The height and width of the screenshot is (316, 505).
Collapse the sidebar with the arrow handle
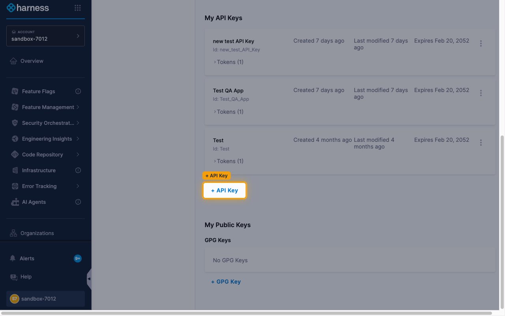pos(89,279)
